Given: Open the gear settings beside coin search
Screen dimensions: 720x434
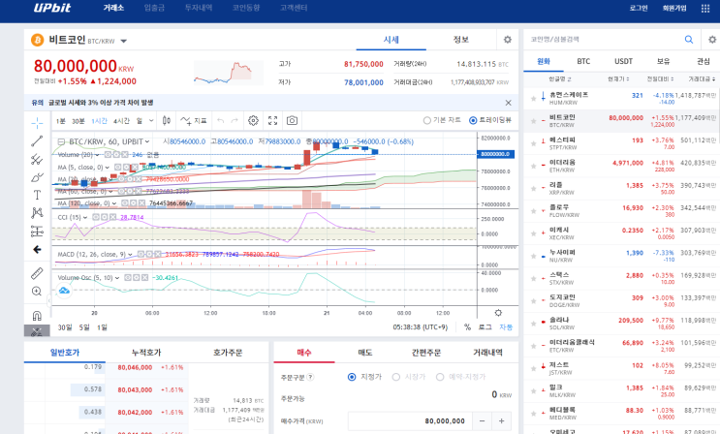Looking at the screenshot, I should coord(712,40).
